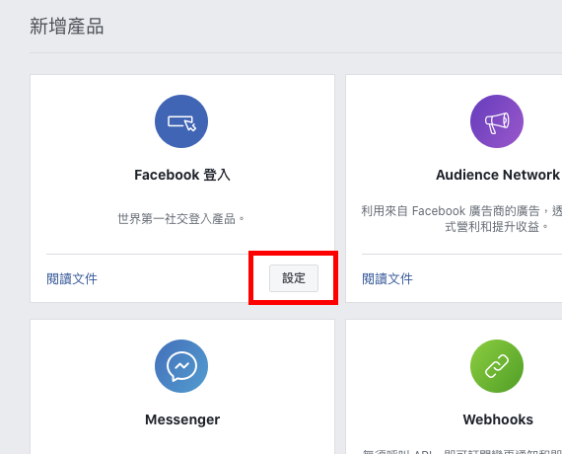
Task: Click the cursor arrow inside Facebook 登入 icon
Action: tap(190, 125)
